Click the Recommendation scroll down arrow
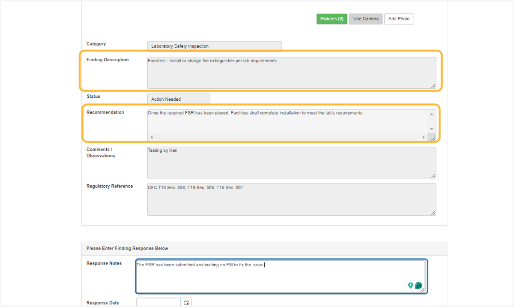The height and width of the screenshot is (307, 514). (x=432, y=129)
